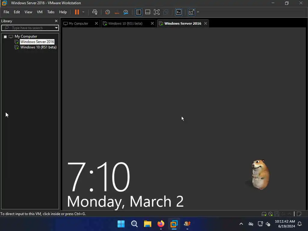Open the taskbar Search icon

pos(134,224)
